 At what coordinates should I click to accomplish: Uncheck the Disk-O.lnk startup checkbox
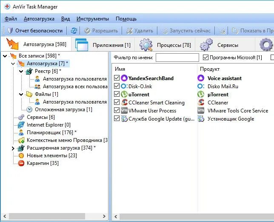pyautogui.click(x=117, y=86)
